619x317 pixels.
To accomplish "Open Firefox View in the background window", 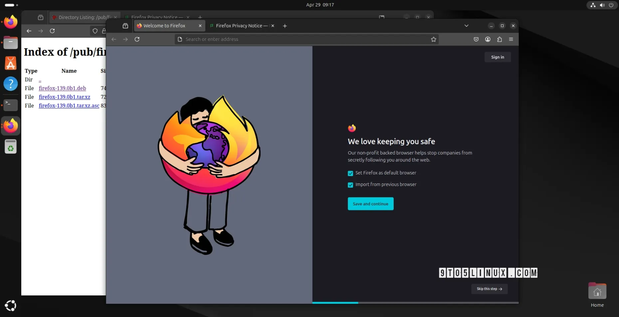I will point(41,18).
